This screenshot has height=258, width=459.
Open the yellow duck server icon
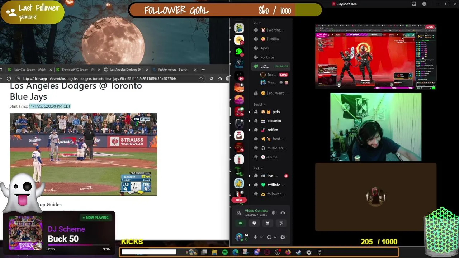[239, 183]
